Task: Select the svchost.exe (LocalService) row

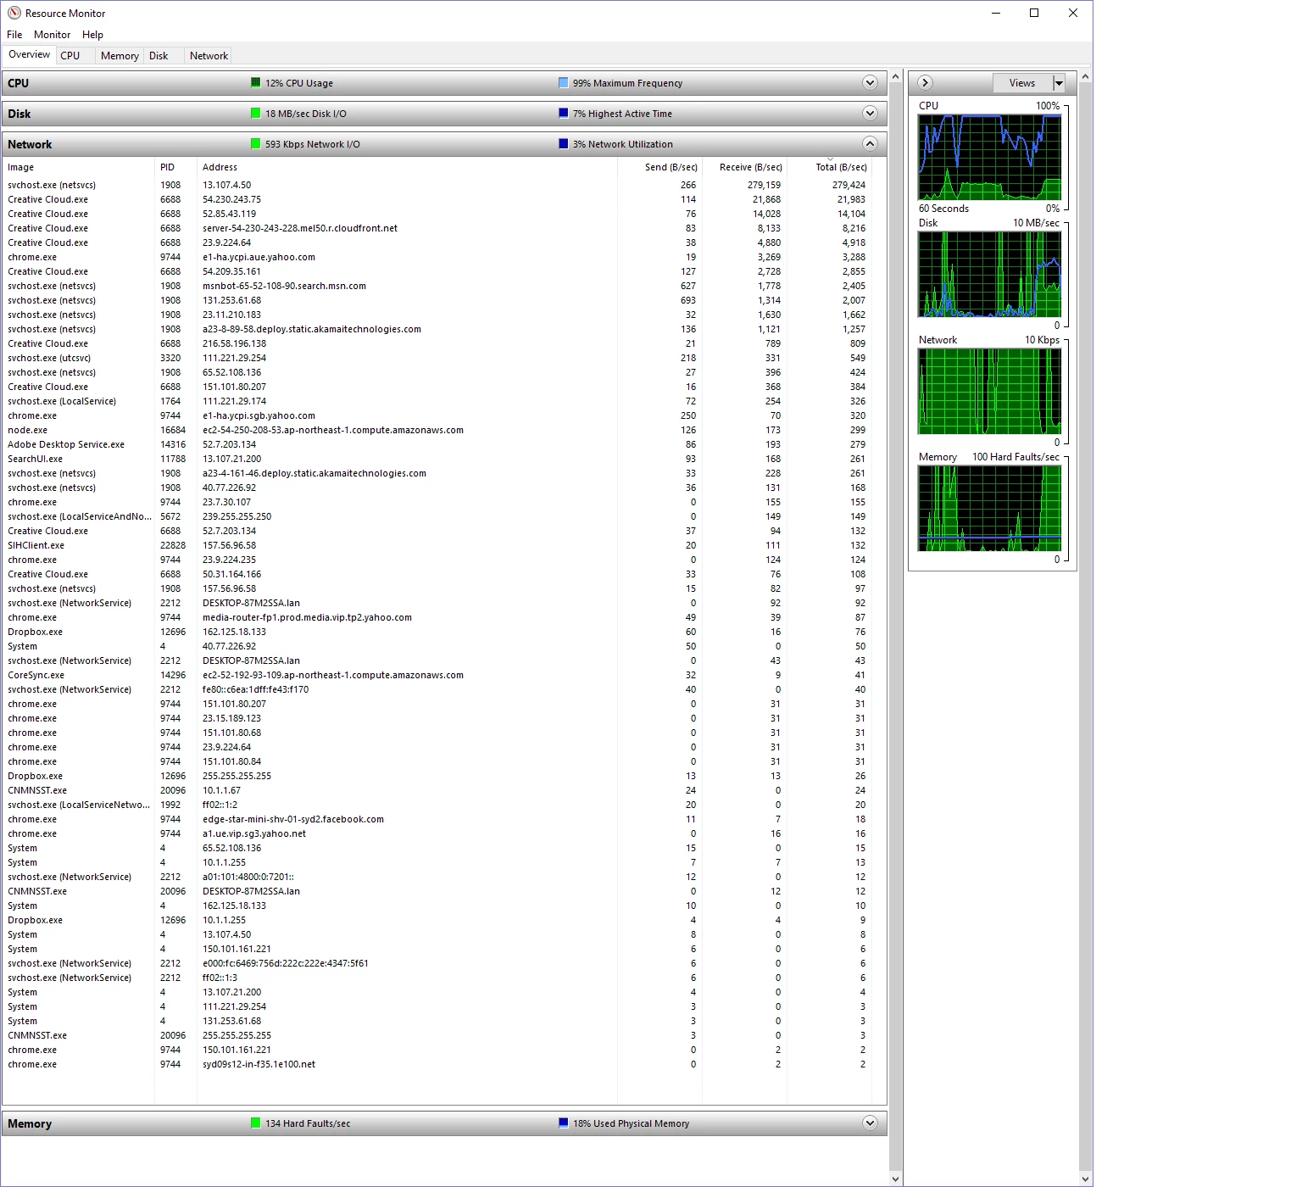Action: tap(438, 401)
